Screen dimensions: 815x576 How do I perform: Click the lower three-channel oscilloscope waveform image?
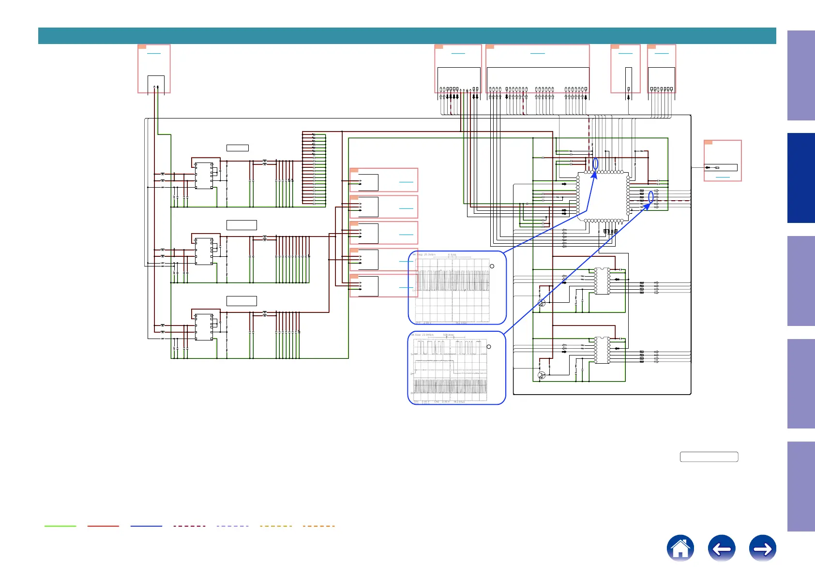coord(450,369)
